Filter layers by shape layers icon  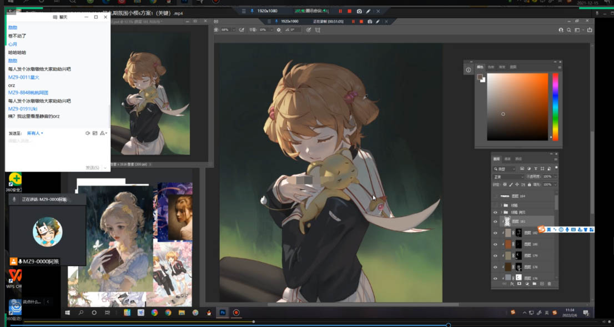tap(542, 169)
